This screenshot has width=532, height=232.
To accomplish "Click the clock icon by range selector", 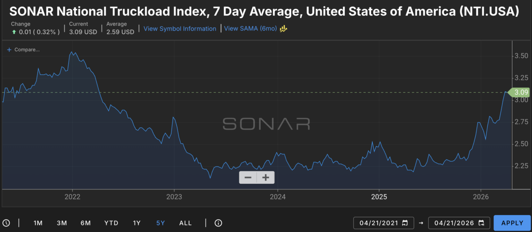I will pos(6,223).
